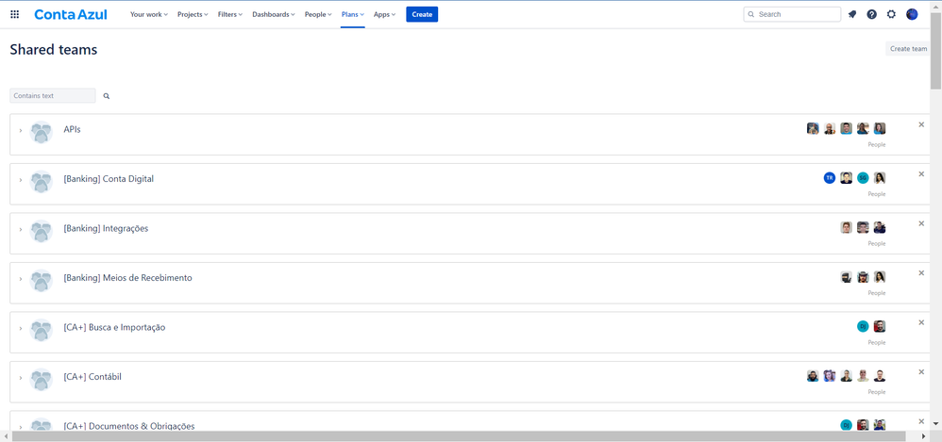Expand the [Banking] Integrações row

tap(21, 229)
